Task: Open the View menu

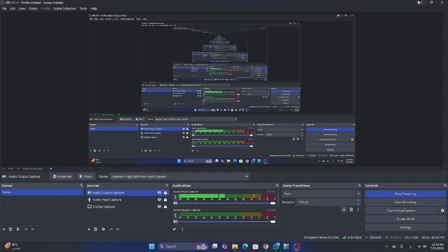Action: [22, 8]
